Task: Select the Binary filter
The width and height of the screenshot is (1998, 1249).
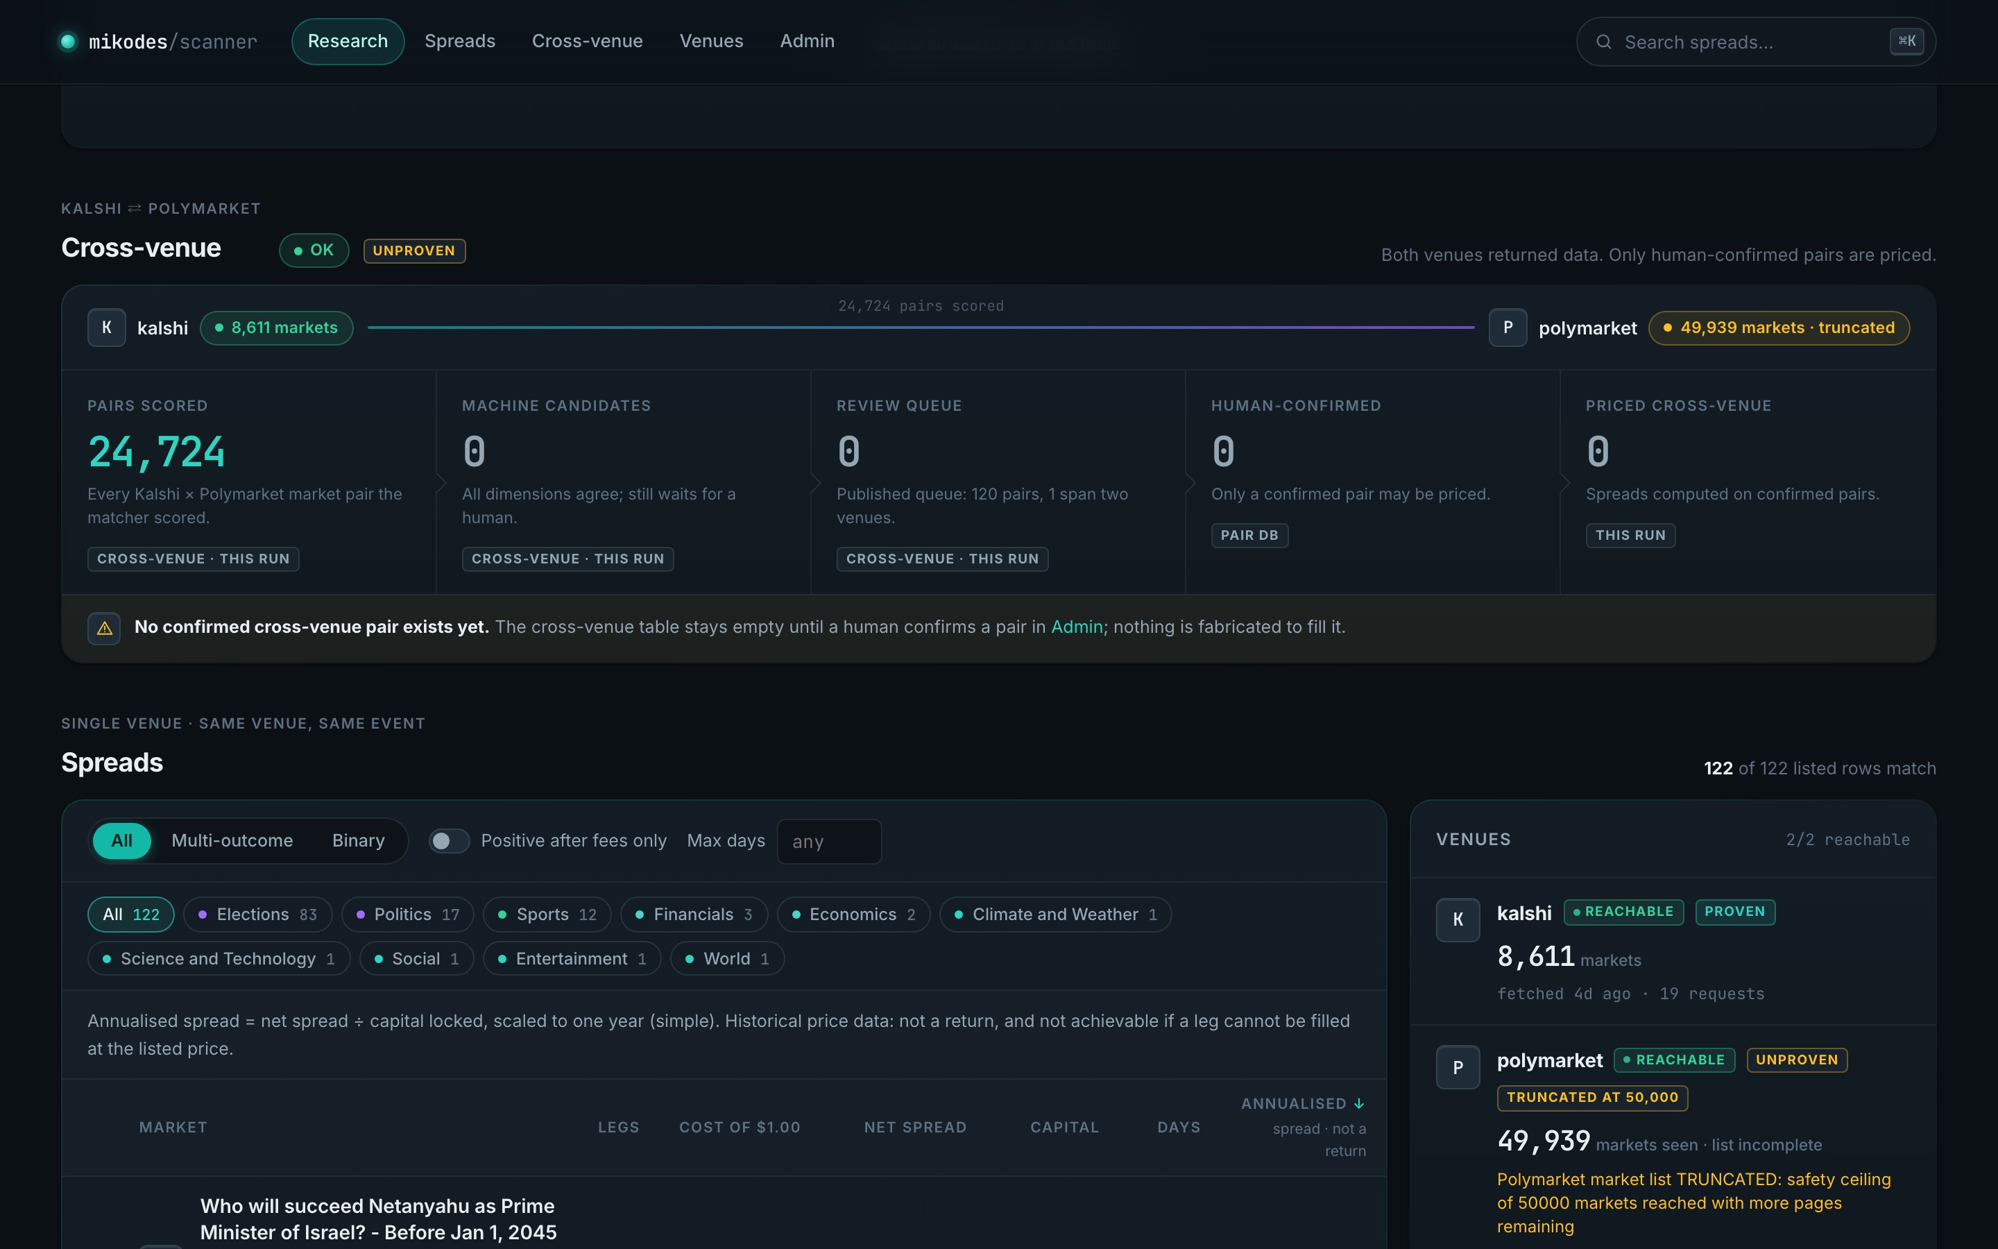Action: (x=358, y=841)
